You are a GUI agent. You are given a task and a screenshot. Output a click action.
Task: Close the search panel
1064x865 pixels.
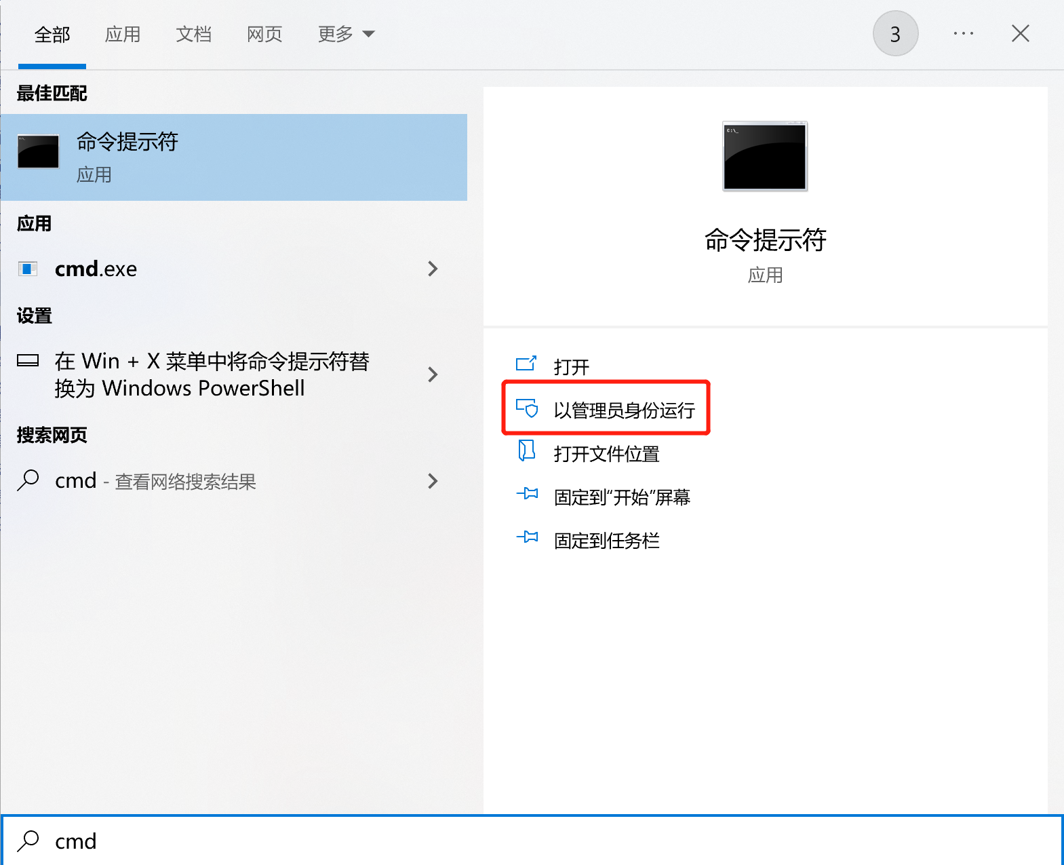pos(1020,33)
